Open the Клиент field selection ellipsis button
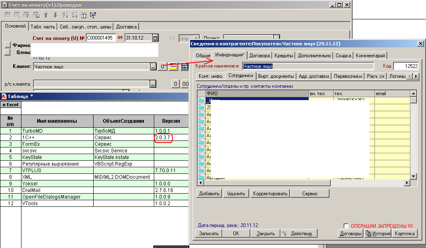This screenshot has width=426, height=248. [x=153, y=67]
